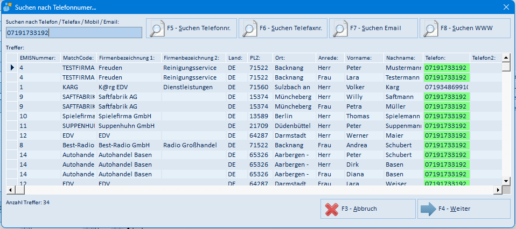Click the Best-Radio GmbH company cell
The height and width of the screenshot is (229, 516).
coord(129,145)
